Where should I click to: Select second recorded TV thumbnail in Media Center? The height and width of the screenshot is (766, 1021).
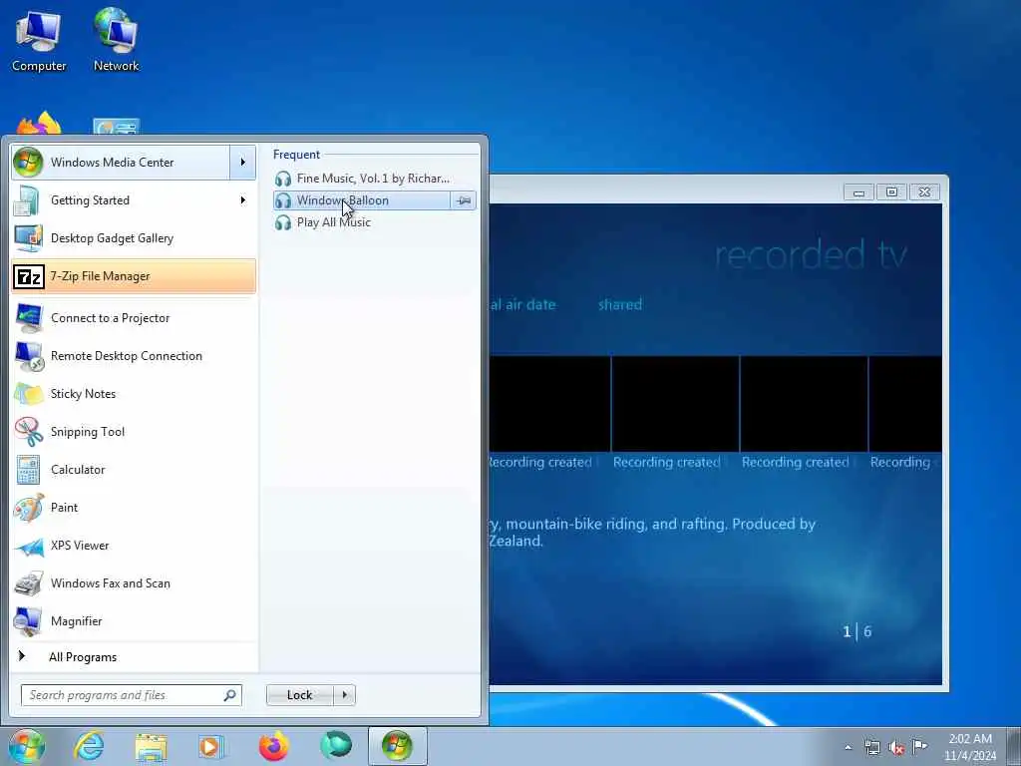[675, 404]
